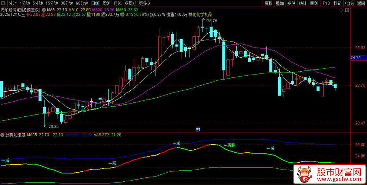Open the 多周期 multi-period view

[x=130, y=3]
